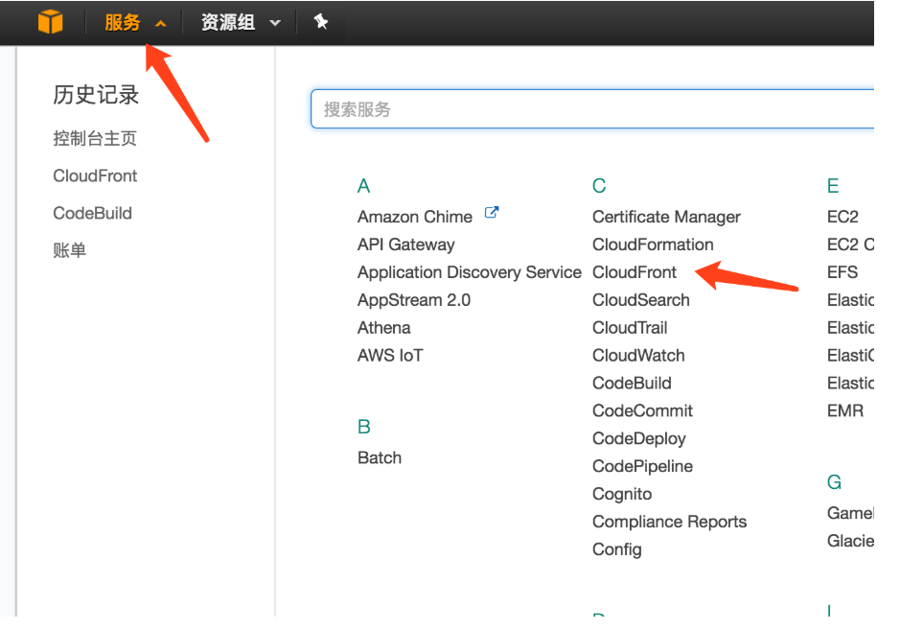This screenshot has height=630, width=900.
Task: Open the Amazon Chime service
Action: (414, 217)
